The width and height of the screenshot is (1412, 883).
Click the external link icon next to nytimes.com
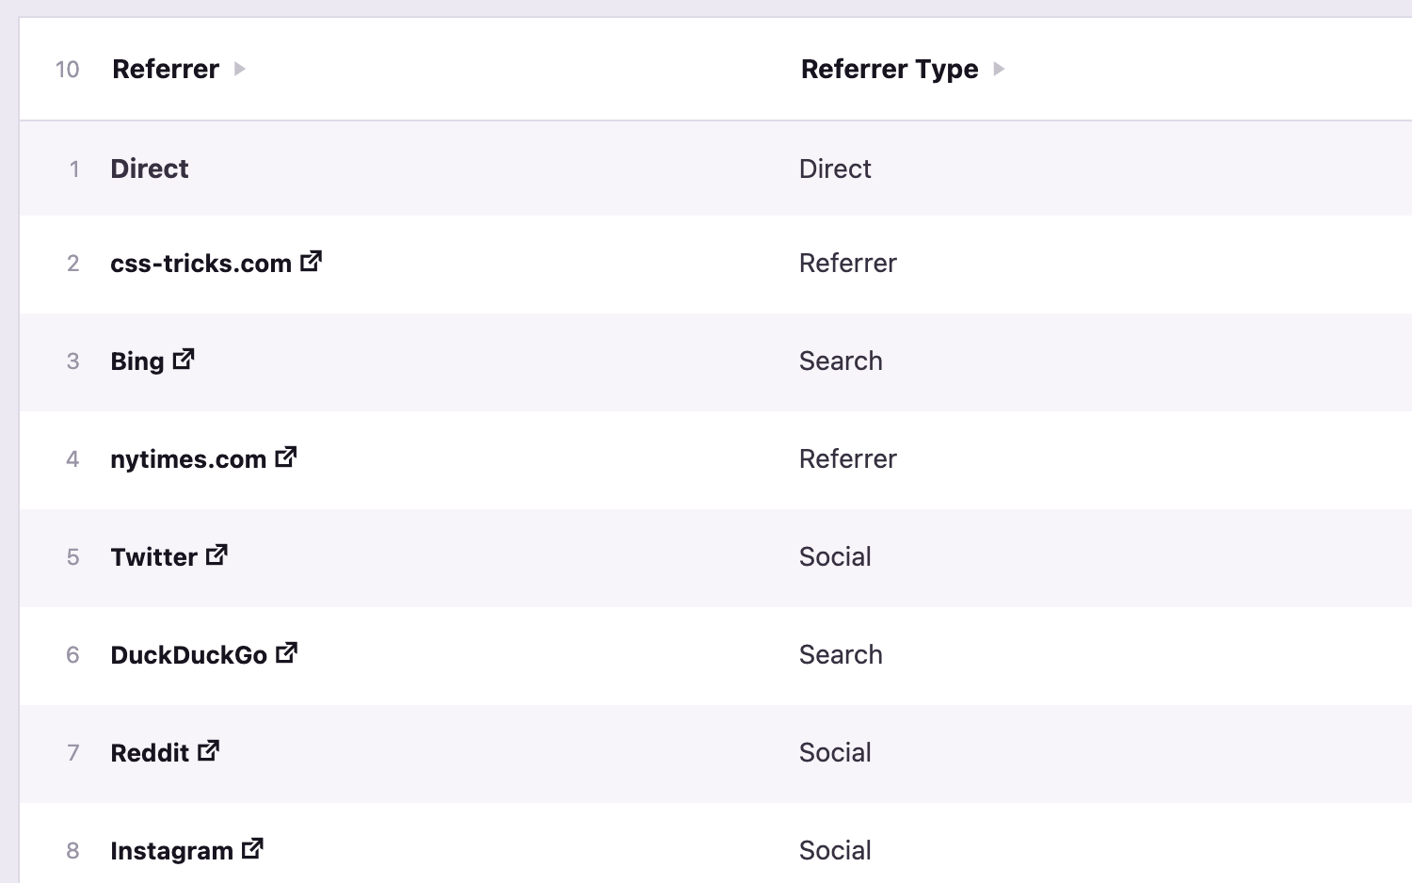285,457
